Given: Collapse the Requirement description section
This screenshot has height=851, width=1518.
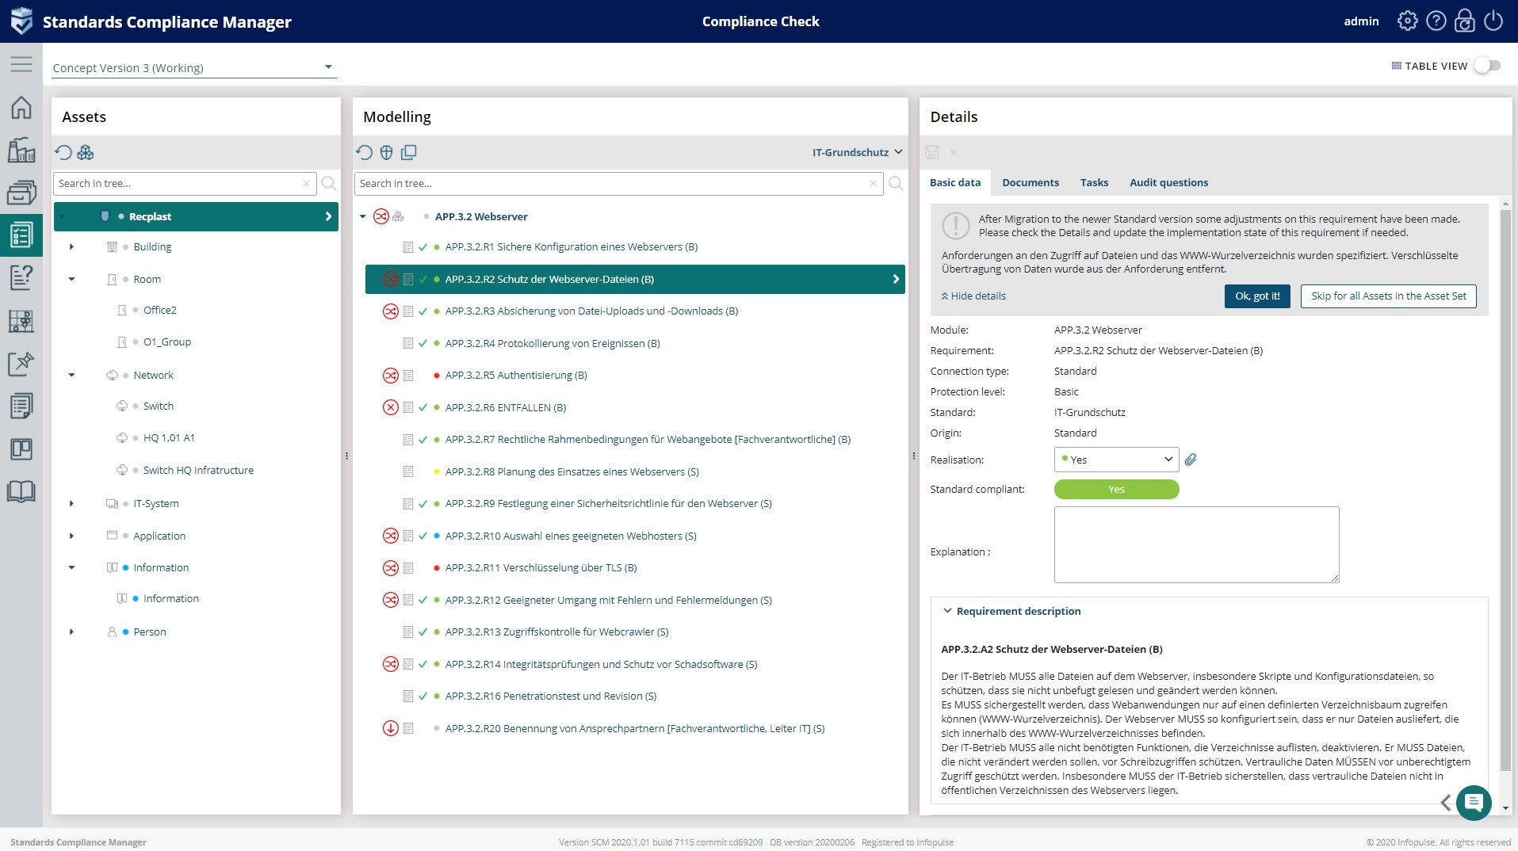Looking at the screenshot, I should (x=947, y=611).
